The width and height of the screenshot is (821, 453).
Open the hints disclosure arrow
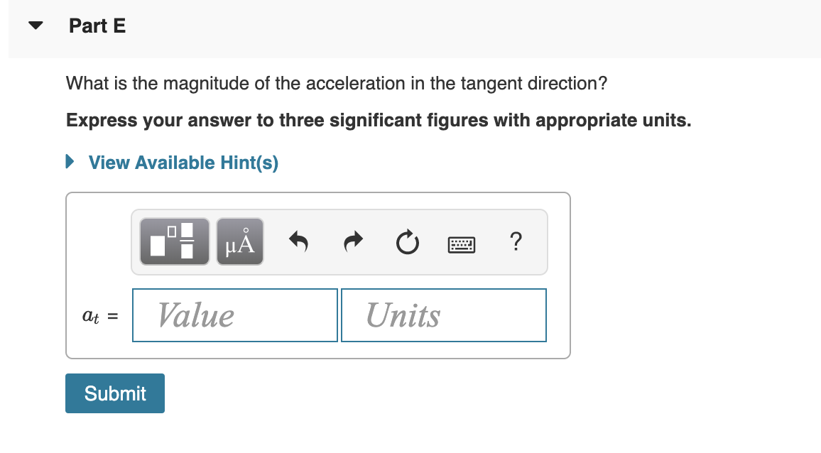point(69,161)
